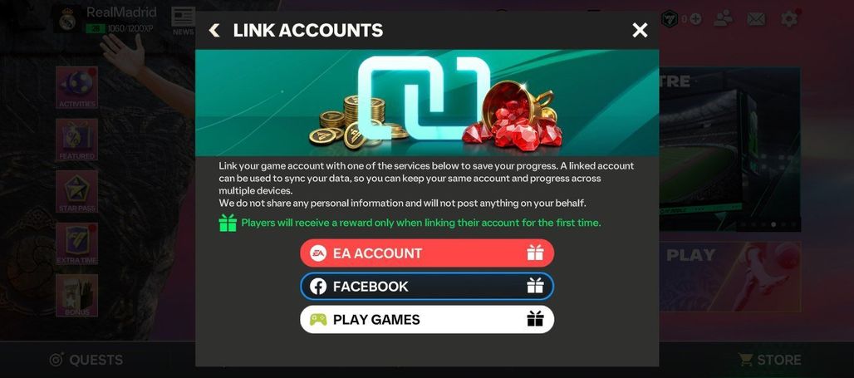Viewport: 854px width, 378px height.
Task: Open the friends icon
Action: [x=724, y=19]
